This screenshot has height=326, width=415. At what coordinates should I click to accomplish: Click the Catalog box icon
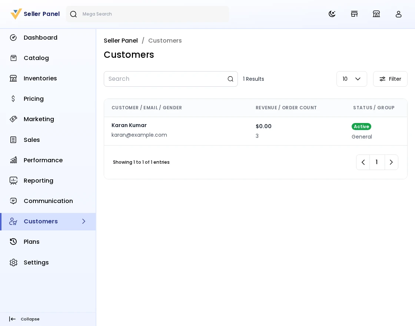coord(13,58)
